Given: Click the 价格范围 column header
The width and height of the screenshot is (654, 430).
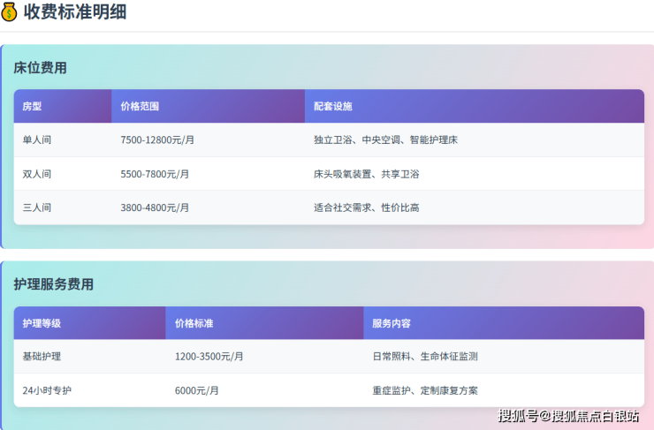Looking at the screenshot, I should pyautogui.click(x=141, y=106).
